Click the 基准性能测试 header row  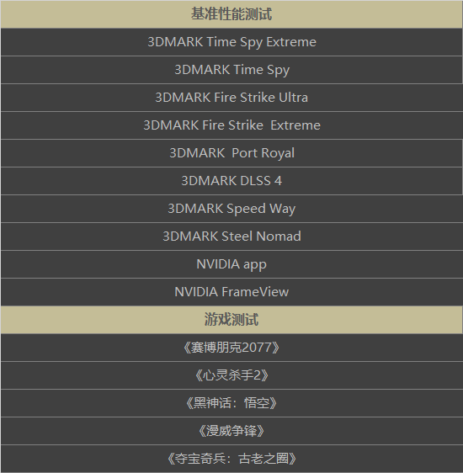(231, 14)
